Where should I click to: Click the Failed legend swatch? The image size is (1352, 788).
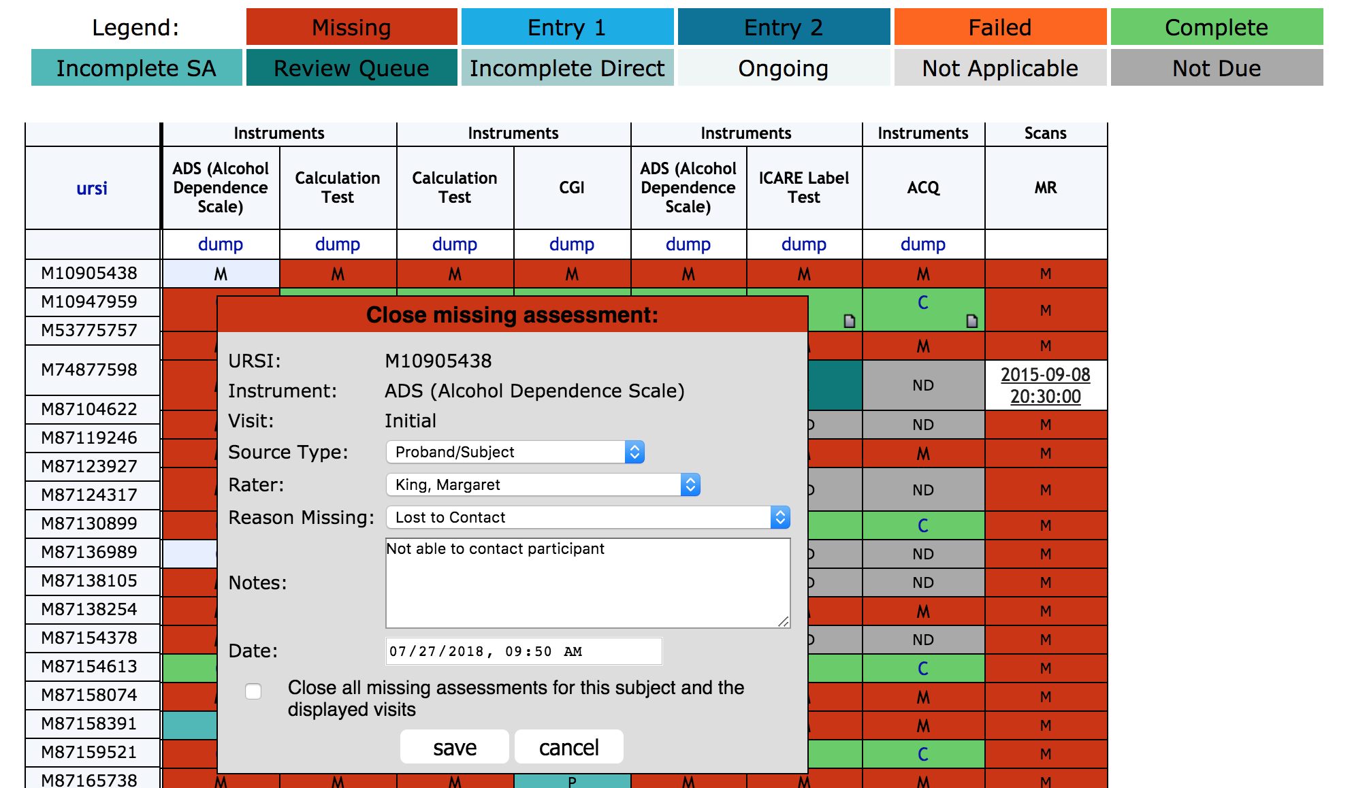[1001, 27]
